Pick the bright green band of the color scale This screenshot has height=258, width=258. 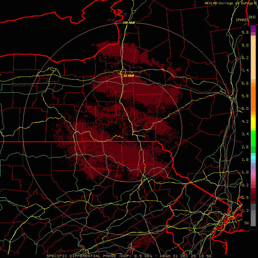[253, 138]
